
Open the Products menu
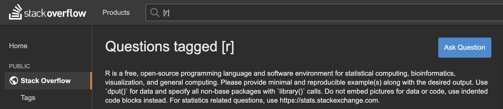(x=116, y=12)
